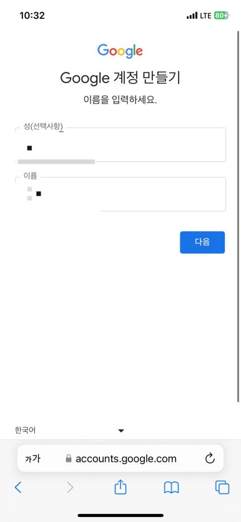Click the page scrollbar on the right edge

(238, 216)
